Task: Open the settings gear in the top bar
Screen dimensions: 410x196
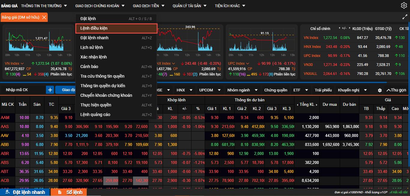Action: (404, 5)
